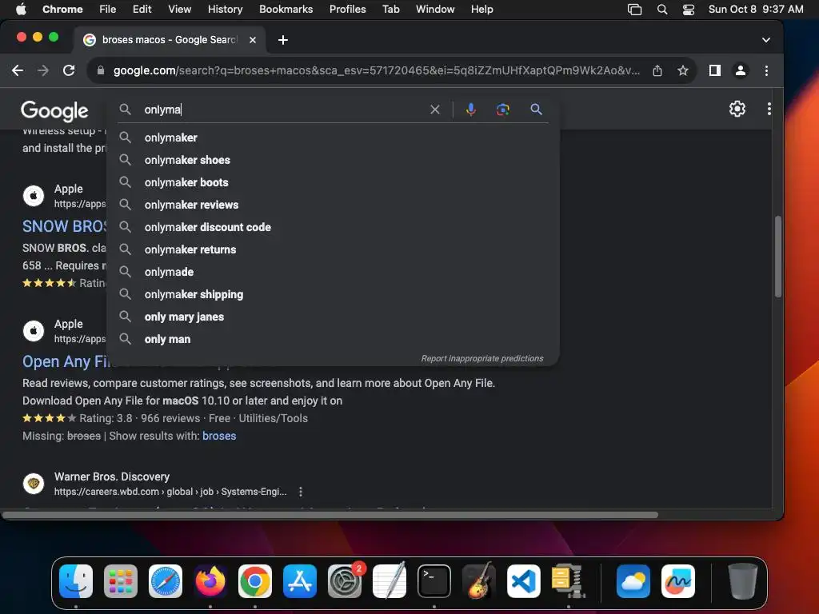819x614 pixels.
Task: Open the Chrome three-dot menu
Action: pos(766,70)
